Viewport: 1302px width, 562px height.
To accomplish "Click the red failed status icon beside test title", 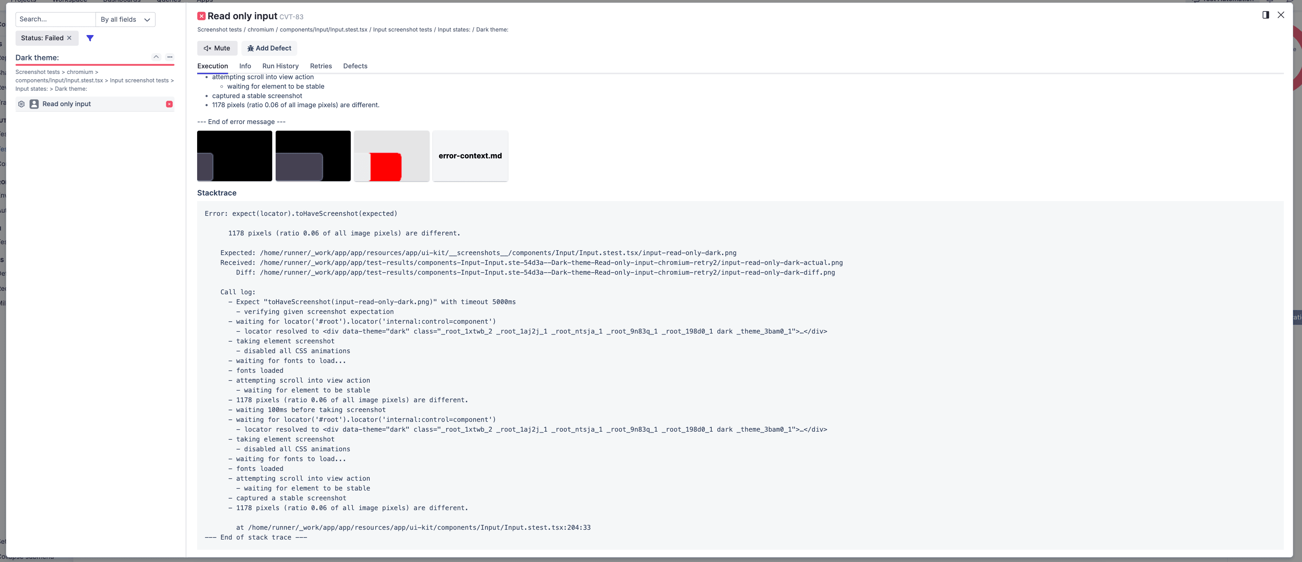I will tap(201, 16).
